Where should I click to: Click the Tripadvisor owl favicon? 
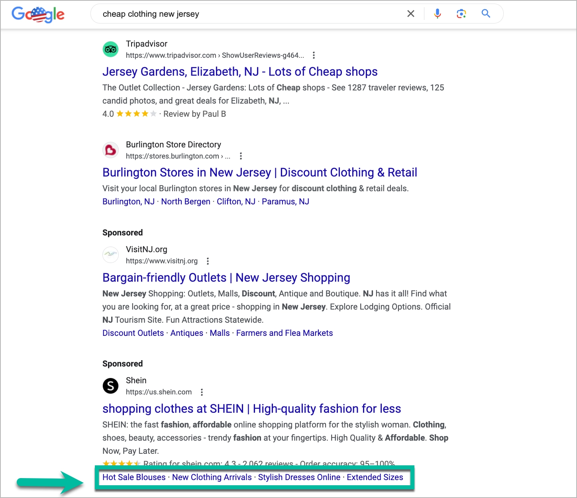[110, 49]
